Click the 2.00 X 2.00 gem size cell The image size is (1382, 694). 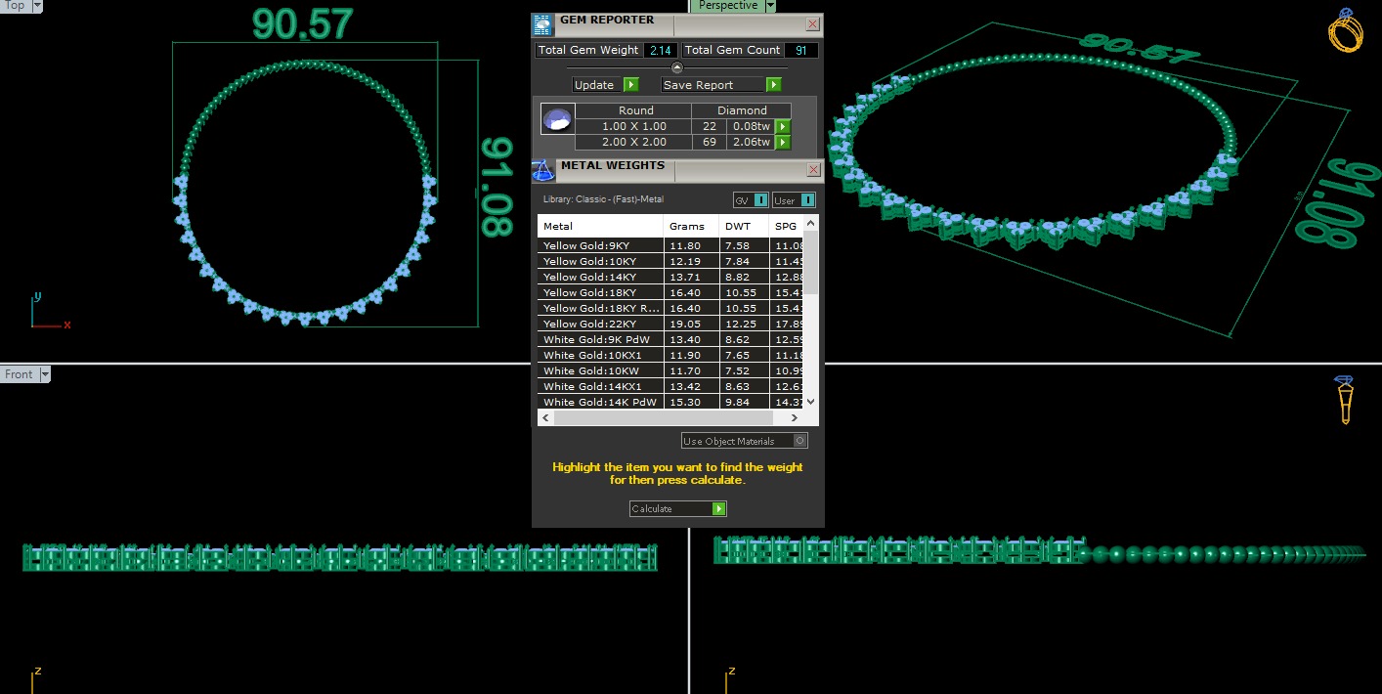click(x=633, y=142)
